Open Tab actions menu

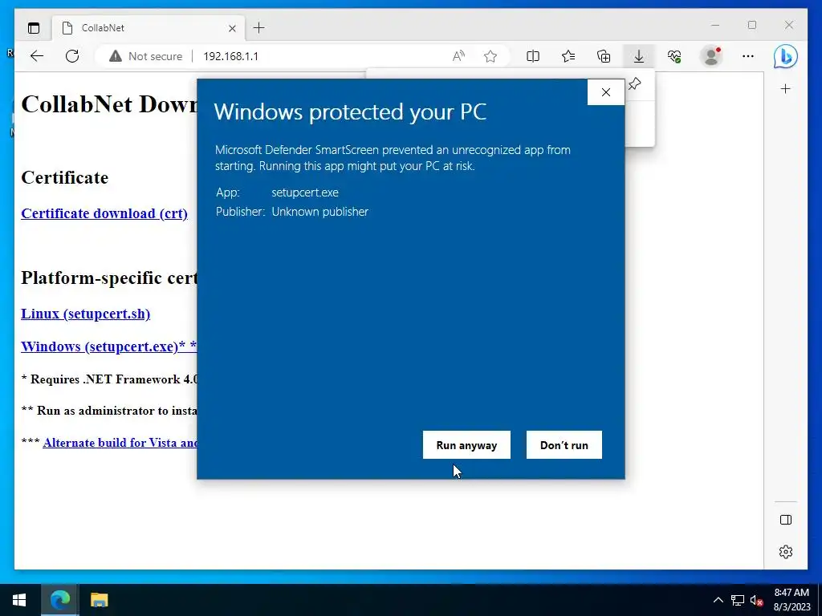pyautogui.click(x=34, y=28)
